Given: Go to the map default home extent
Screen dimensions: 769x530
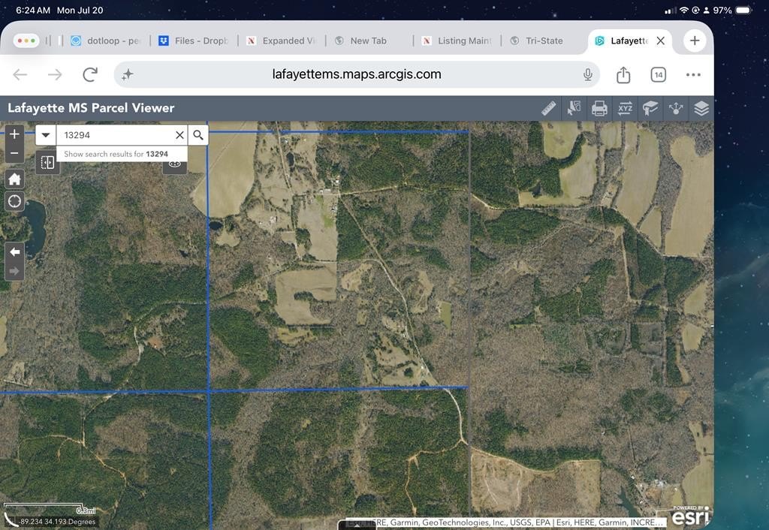Looking at the screenshot, I should 15,179.
